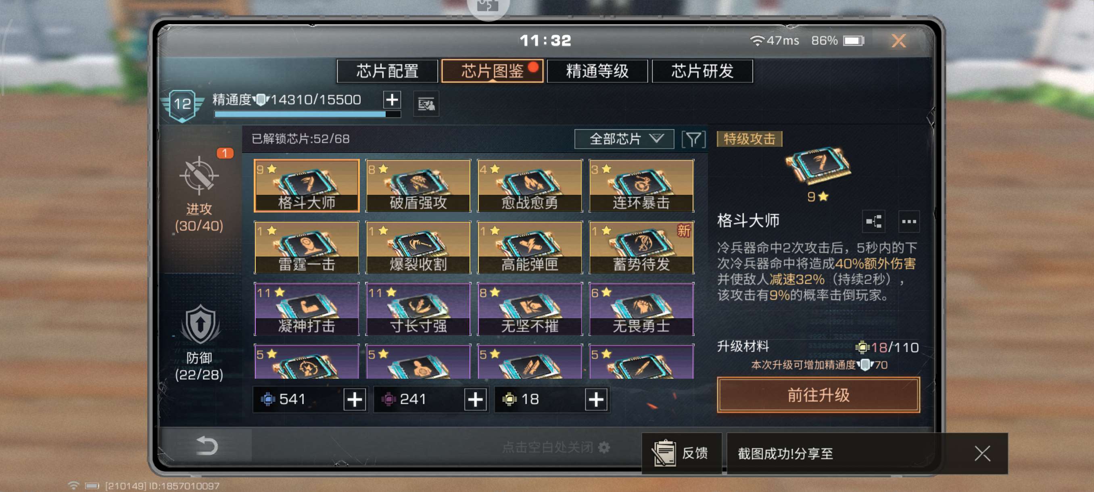
Task: Open the chip upgrade tree icon beside 格斗大师
Action: (874, 221)
